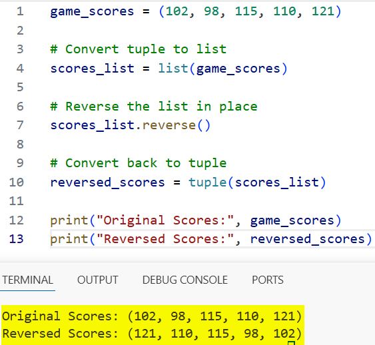Switch to the PORTS tab

click(x=268, y=280)
